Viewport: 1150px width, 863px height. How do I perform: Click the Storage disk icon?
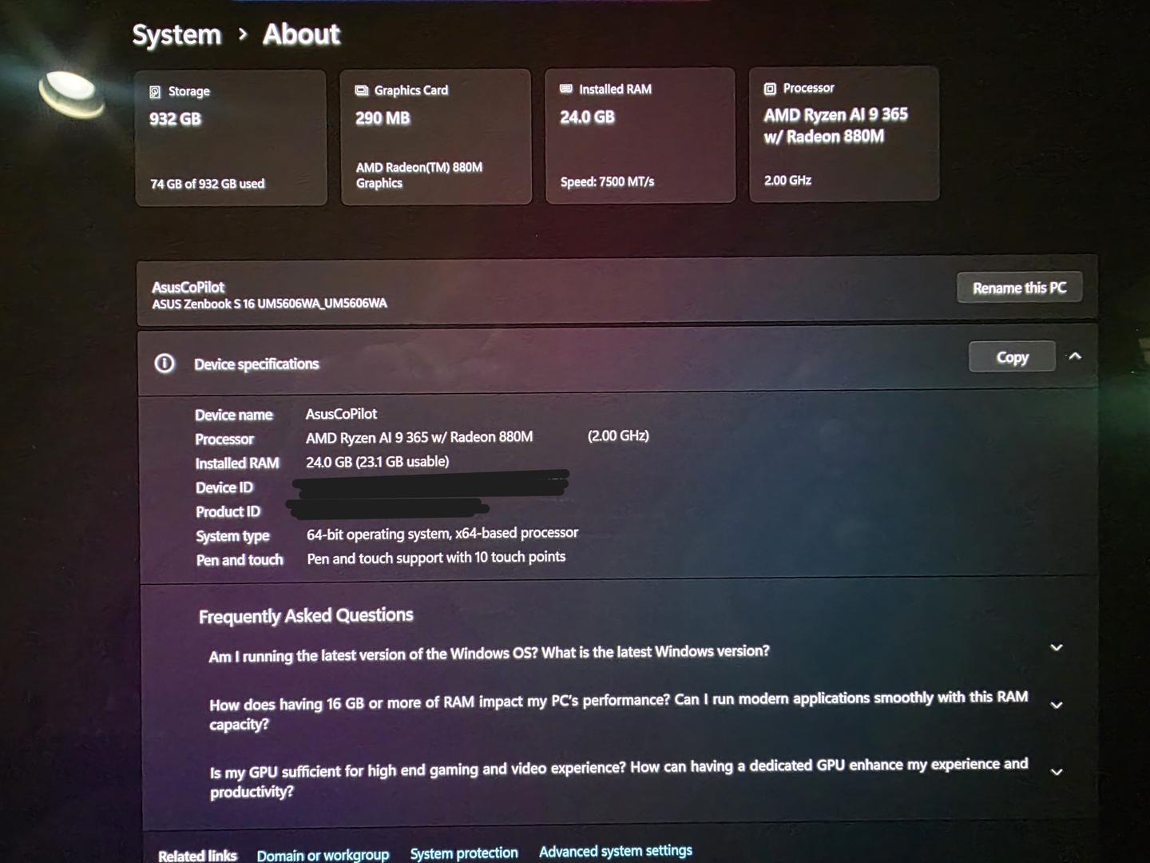pyautogui.click(x=155, y=92)
